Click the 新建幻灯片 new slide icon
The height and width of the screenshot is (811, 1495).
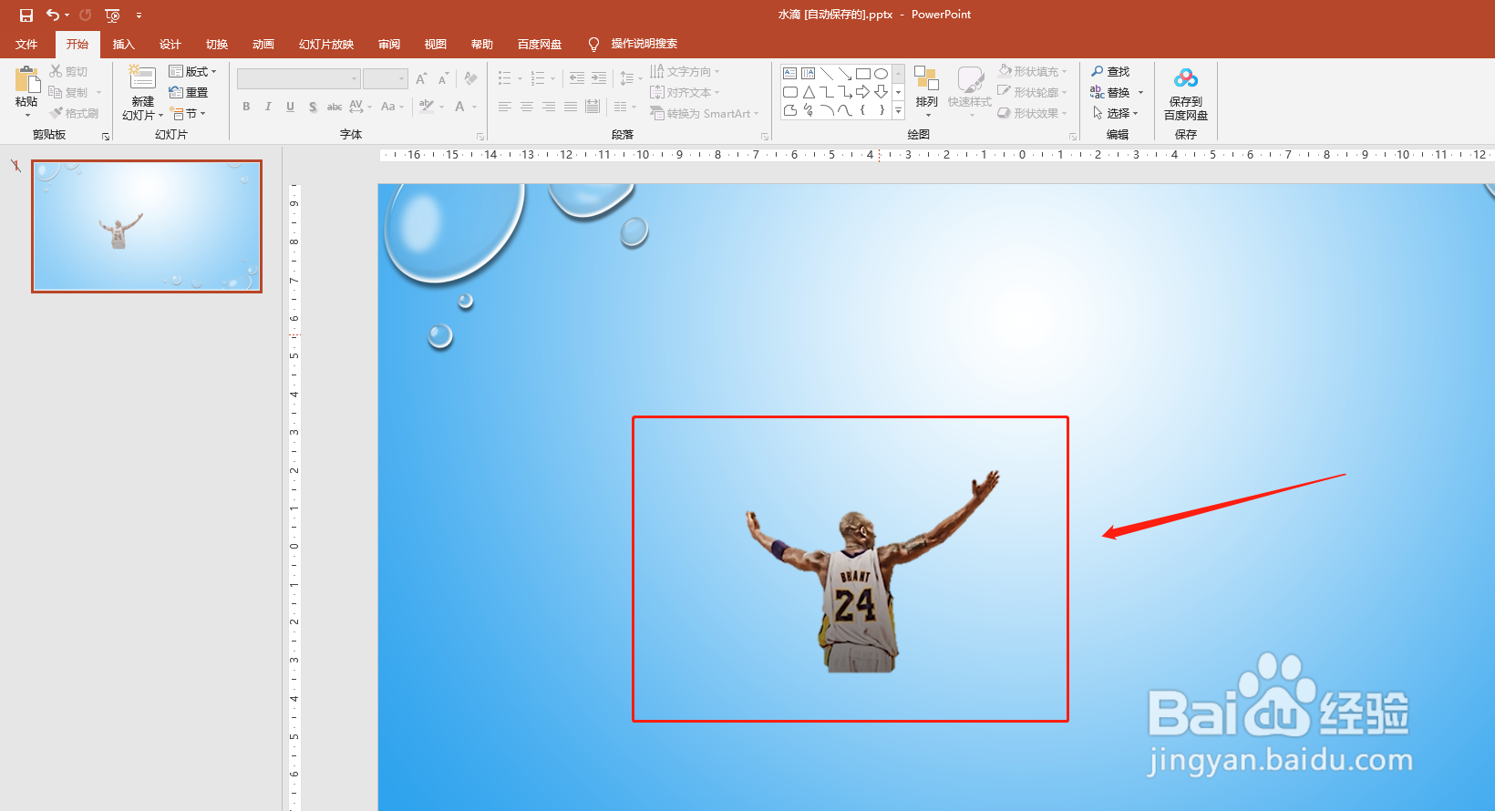tap(142, 78)
